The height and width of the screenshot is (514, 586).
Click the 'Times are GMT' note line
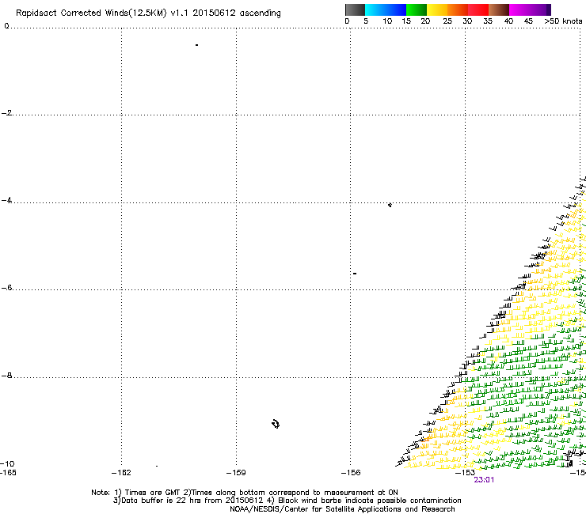pyautogui.click(x=245, y=493)
